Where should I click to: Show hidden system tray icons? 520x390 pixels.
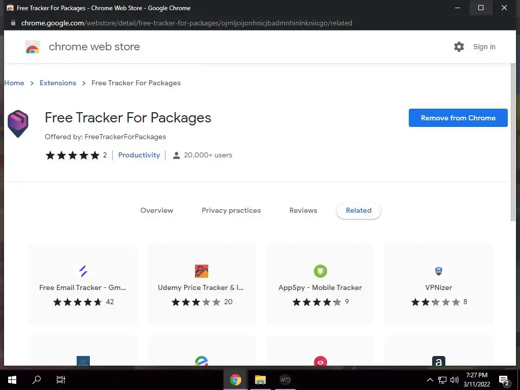pyautogui.click(x=430, y=380)
